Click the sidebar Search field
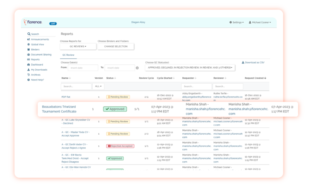The image size is (309, 189). click(41, 34)
